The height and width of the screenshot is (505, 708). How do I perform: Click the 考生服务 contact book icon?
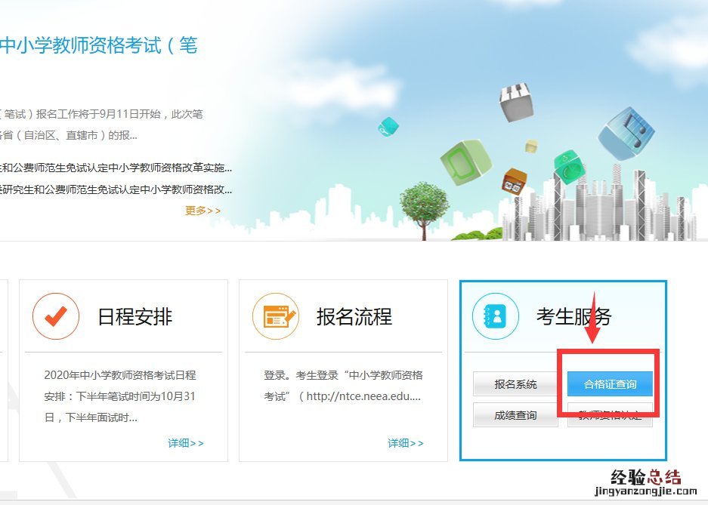click(x=496, y=316)
